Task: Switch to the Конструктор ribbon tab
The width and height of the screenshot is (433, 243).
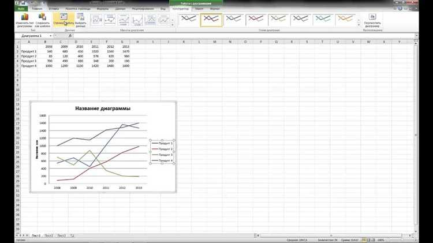Action: 181,9
